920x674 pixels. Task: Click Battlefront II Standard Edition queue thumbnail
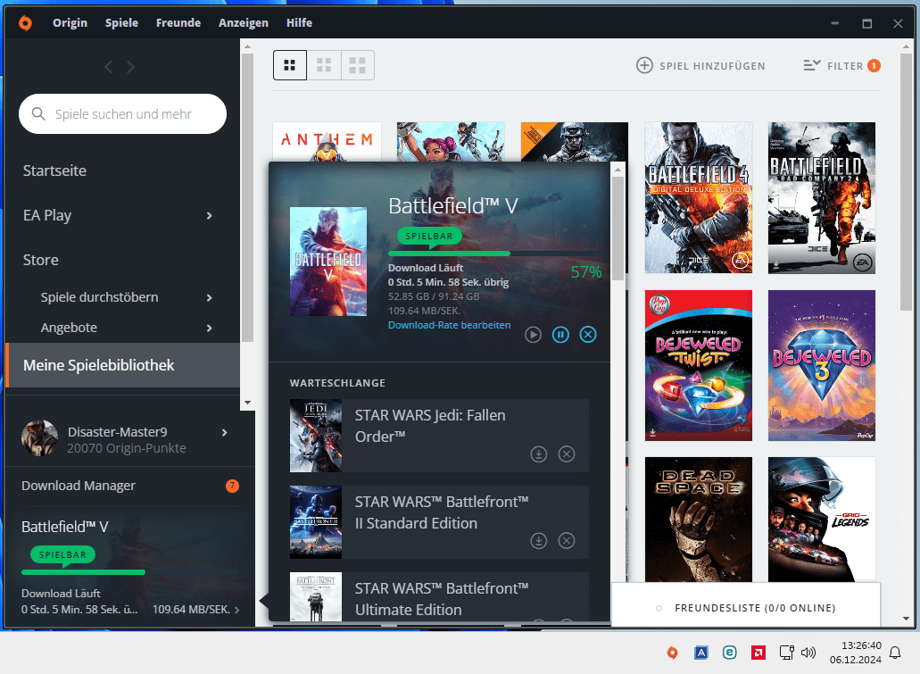[316, 522]
